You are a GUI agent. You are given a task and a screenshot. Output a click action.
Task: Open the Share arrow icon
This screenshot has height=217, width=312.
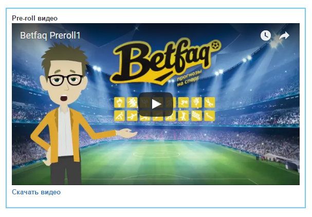(x=284, y=35)
